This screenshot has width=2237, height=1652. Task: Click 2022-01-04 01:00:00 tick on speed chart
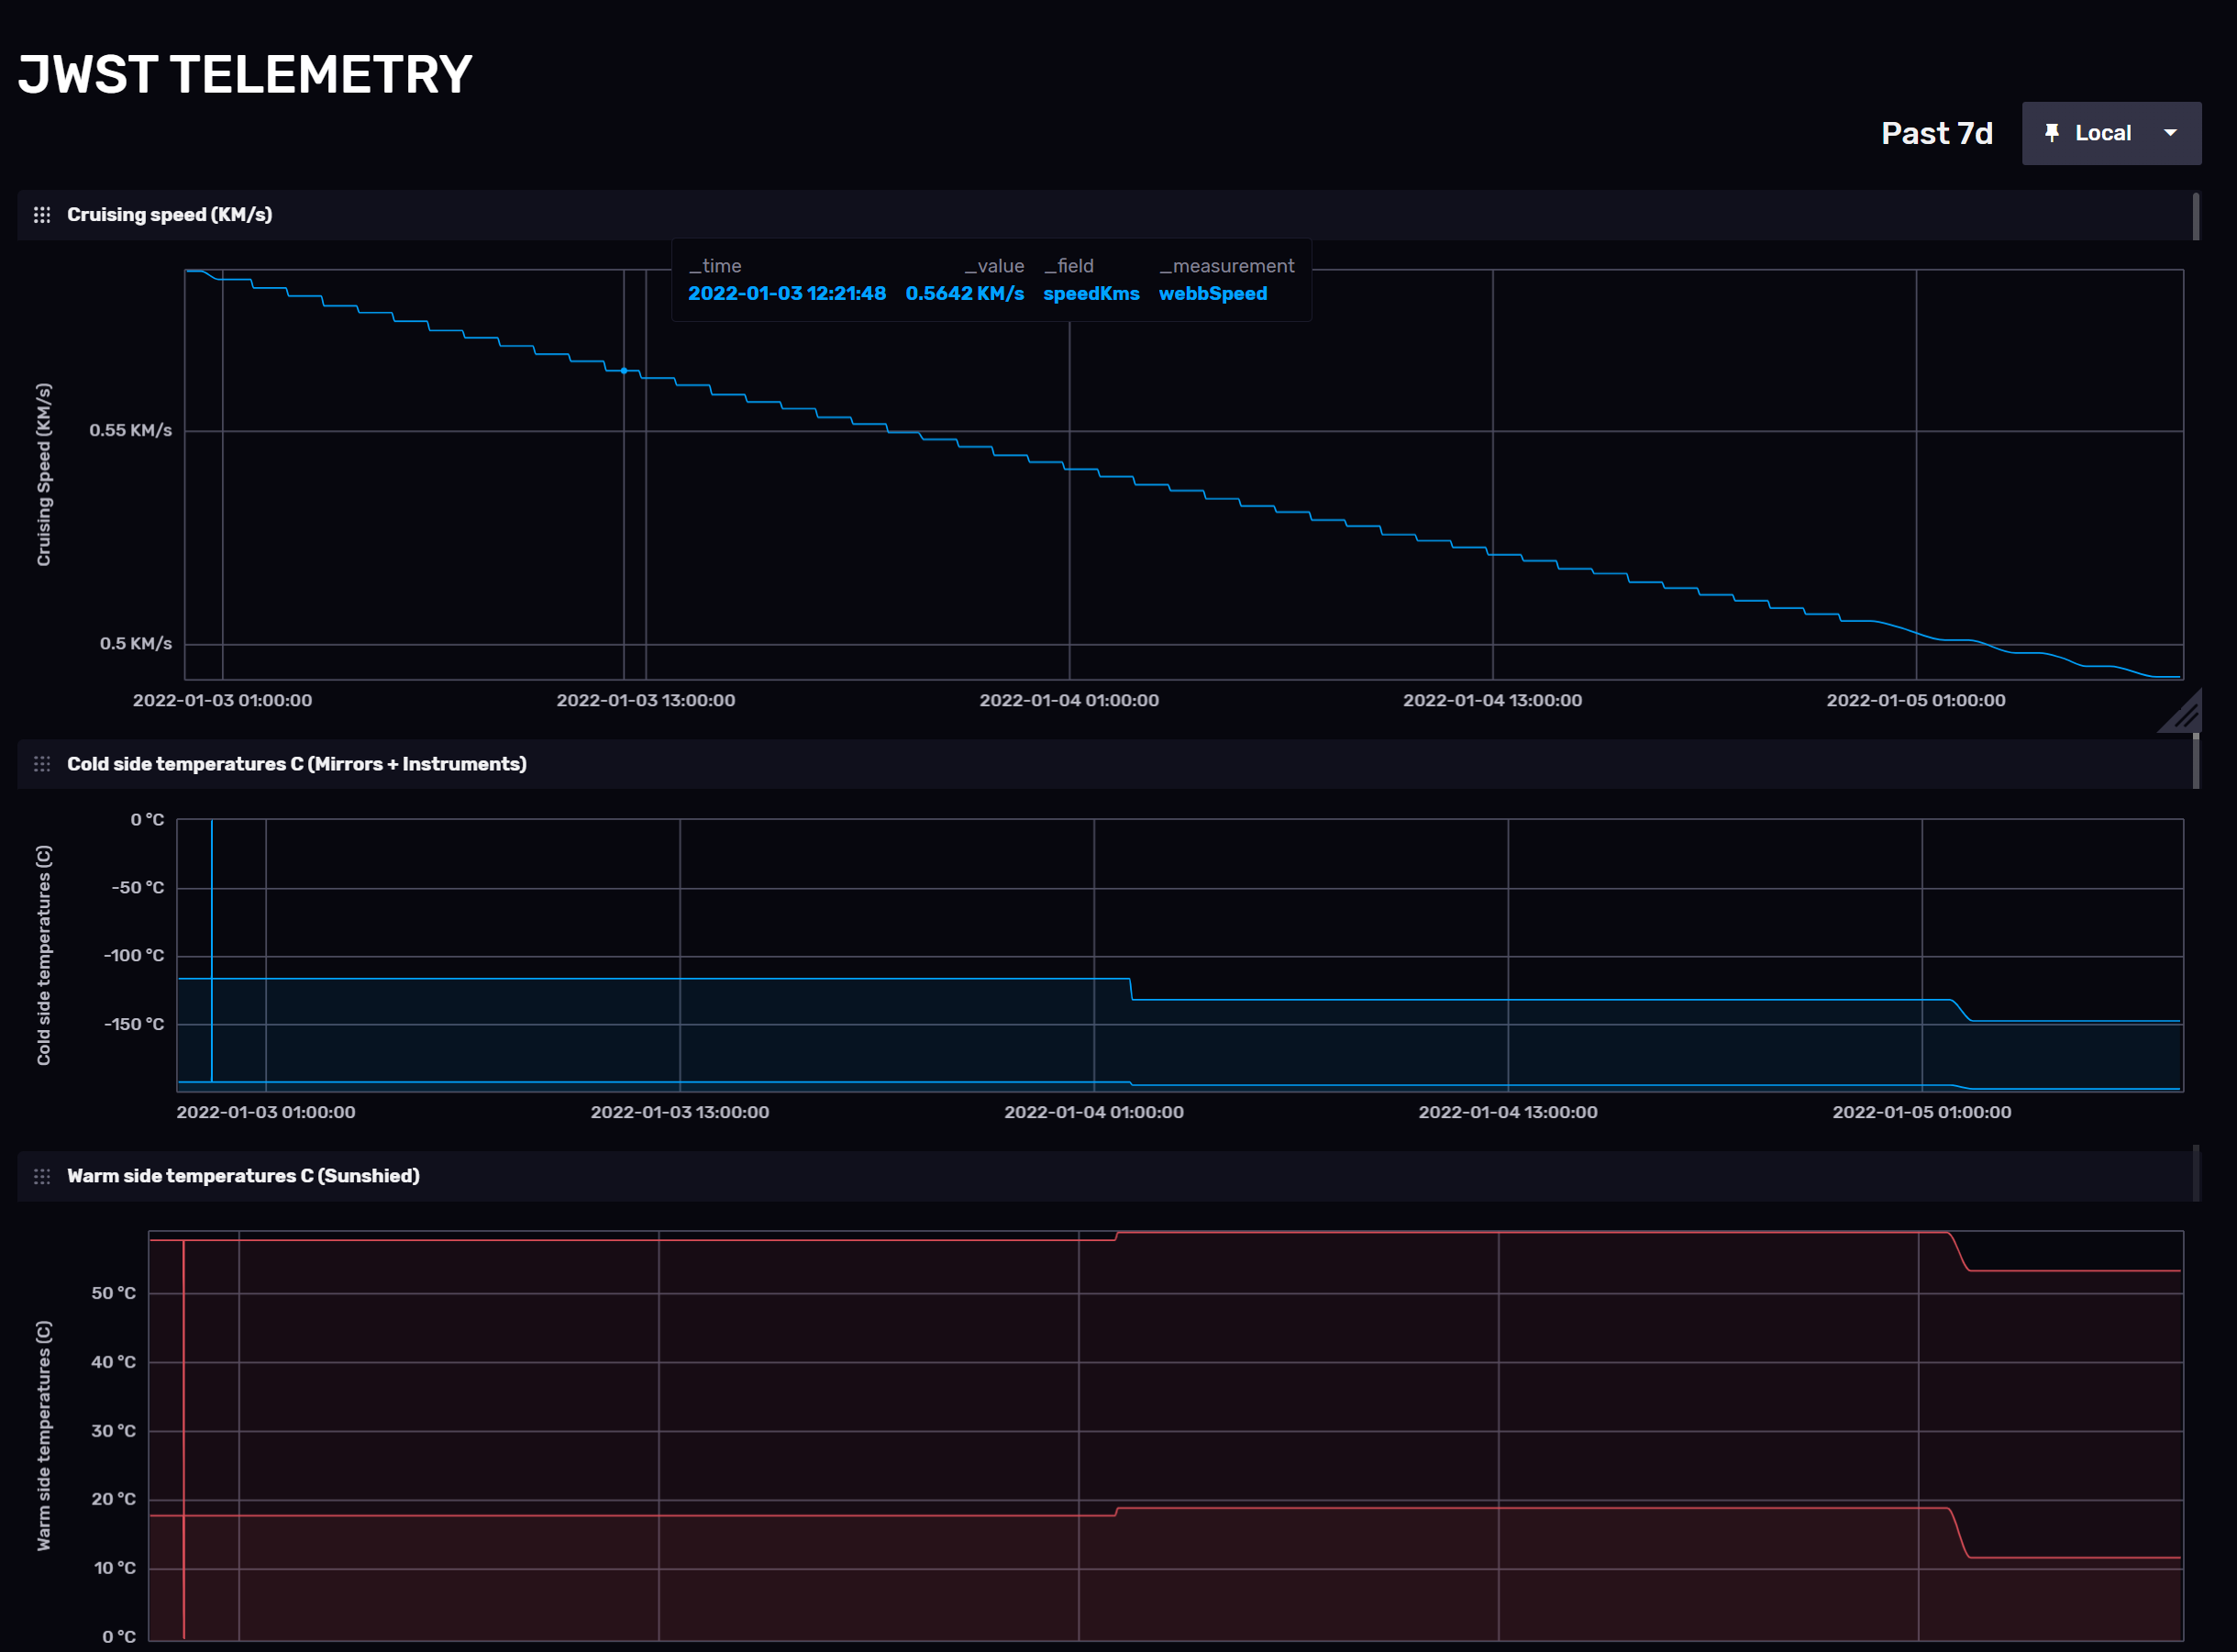tap(1068, 701)
